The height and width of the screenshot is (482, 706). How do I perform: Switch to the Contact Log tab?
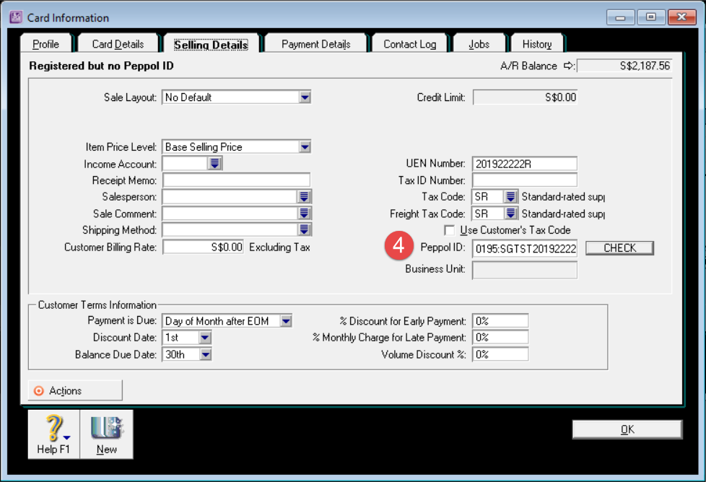(409, 44)
